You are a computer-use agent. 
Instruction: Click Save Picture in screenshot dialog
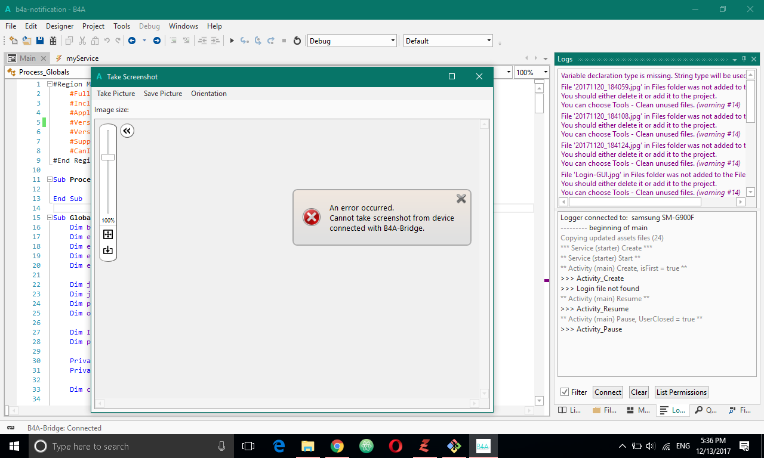tap(163, 94)
